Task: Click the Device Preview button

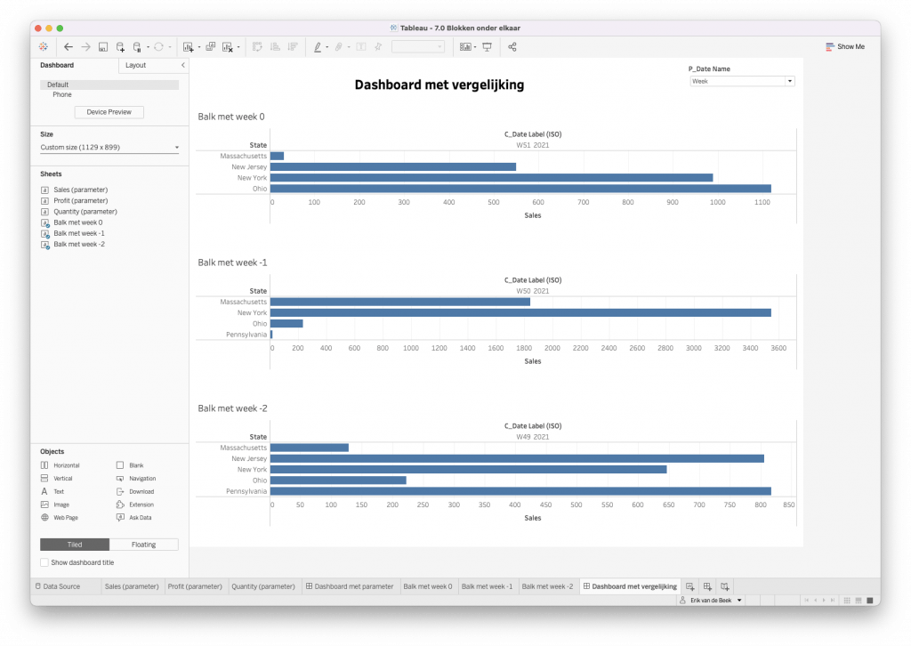Action: pyautogui.click(x=109, y=112)
